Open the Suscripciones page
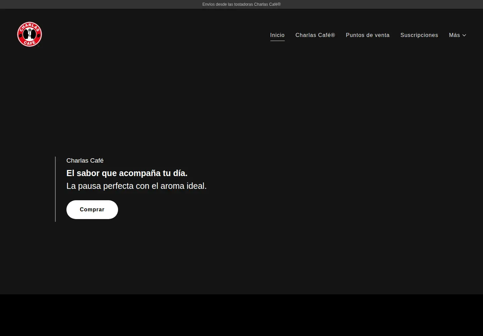 pos(419,35)
